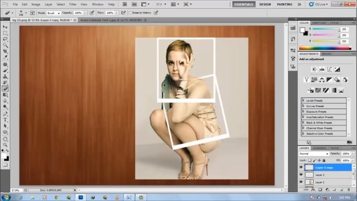Pick a color from spectrum ramp
The image size is (357, 201).
coord(325,48)
